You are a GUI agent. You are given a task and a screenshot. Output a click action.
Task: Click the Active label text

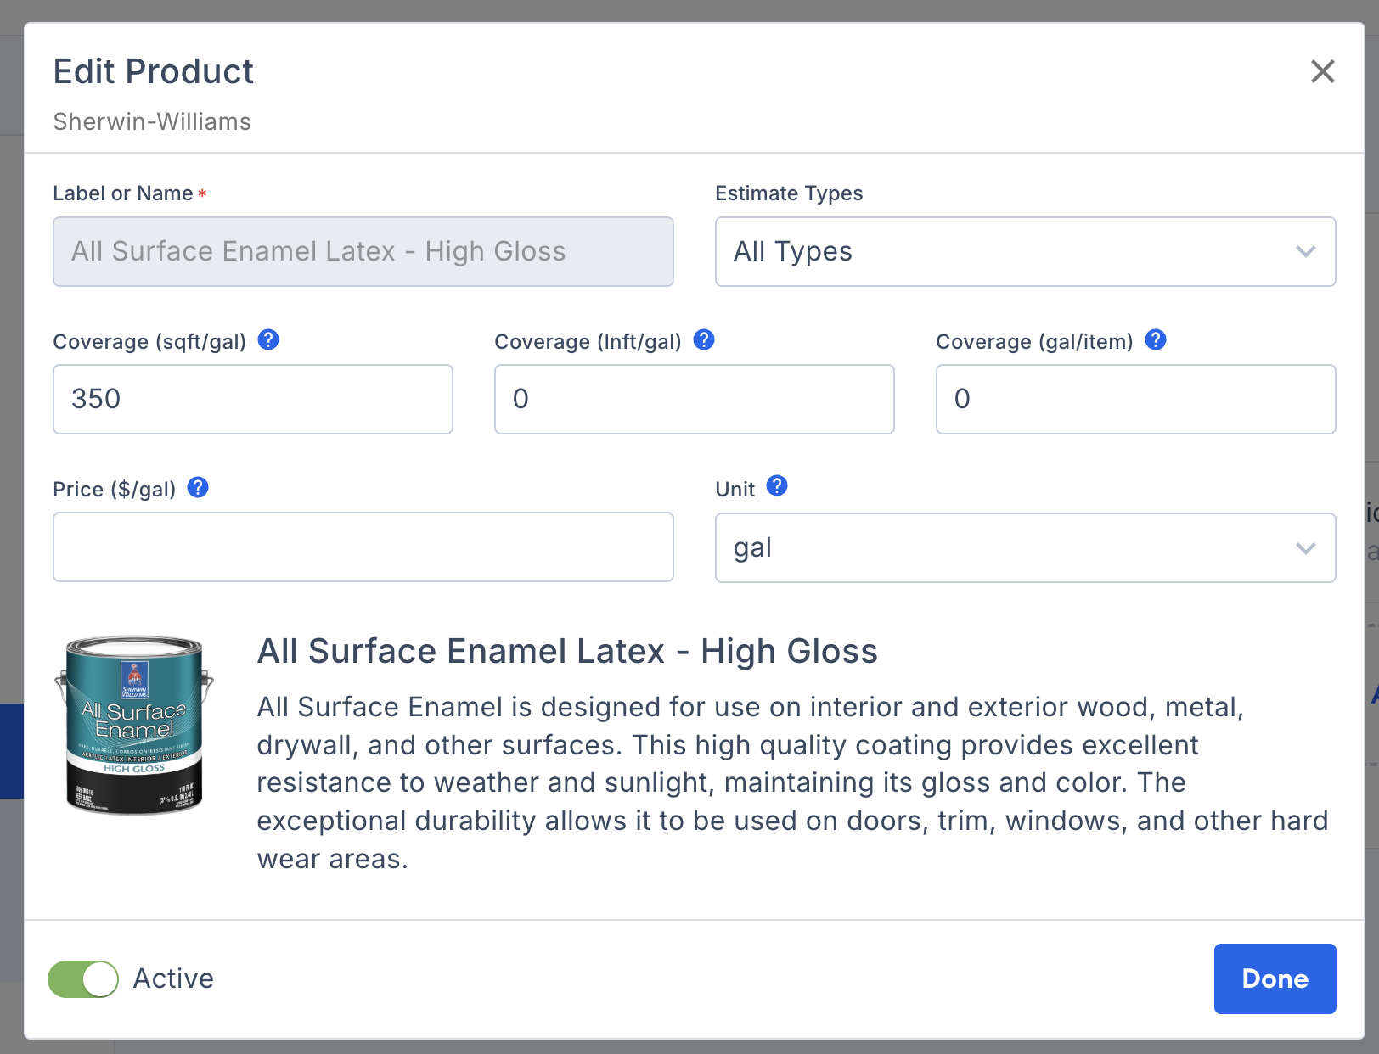coord(173,978)
